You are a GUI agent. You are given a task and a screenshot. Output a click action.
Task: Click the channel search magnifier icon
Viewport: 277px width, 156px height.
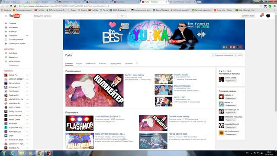[x=137, y=63]
